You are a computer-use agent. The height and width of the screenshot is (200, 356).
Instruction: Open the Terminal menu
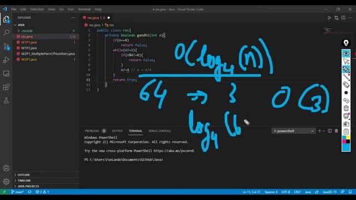tap(84, 9)
